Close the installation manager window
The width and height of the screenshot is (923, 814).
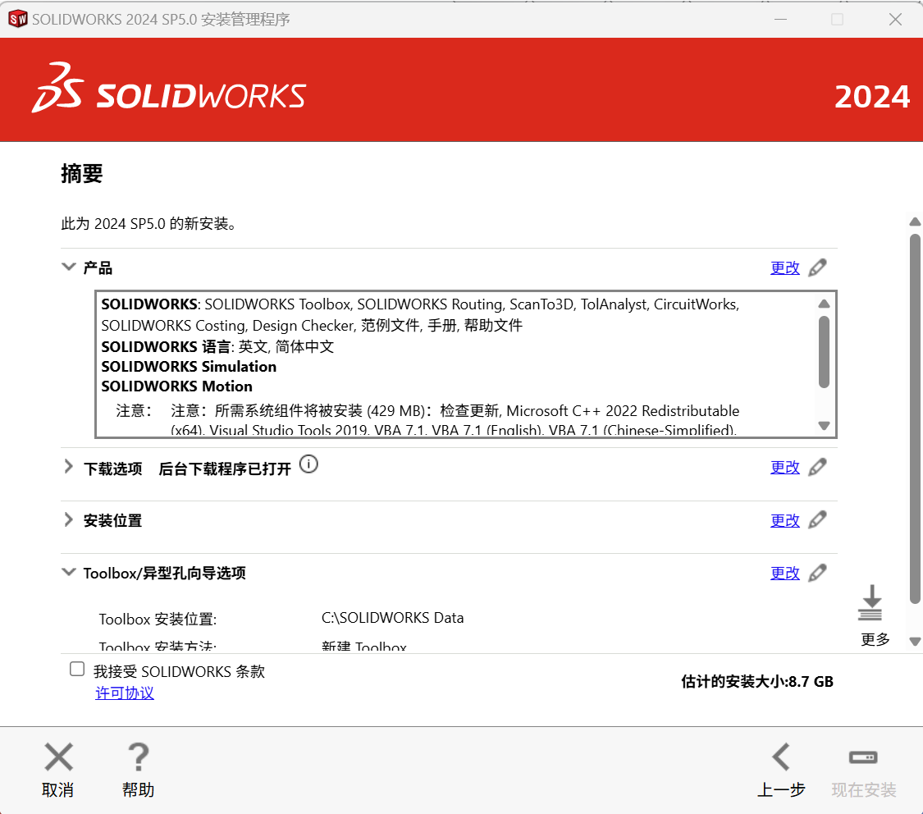pyautogui.click(x=895, y=20)
